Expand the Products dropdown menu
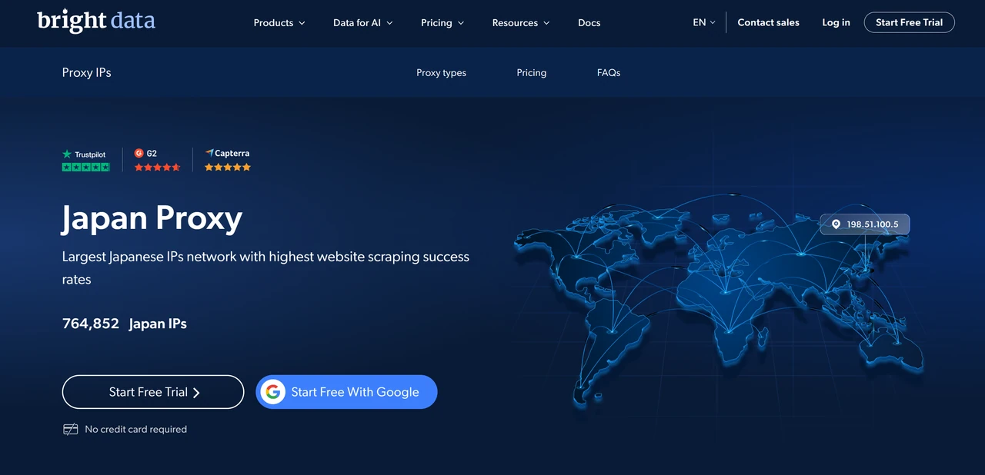Screen dimensions: 985x475 [x=279, y=23]
